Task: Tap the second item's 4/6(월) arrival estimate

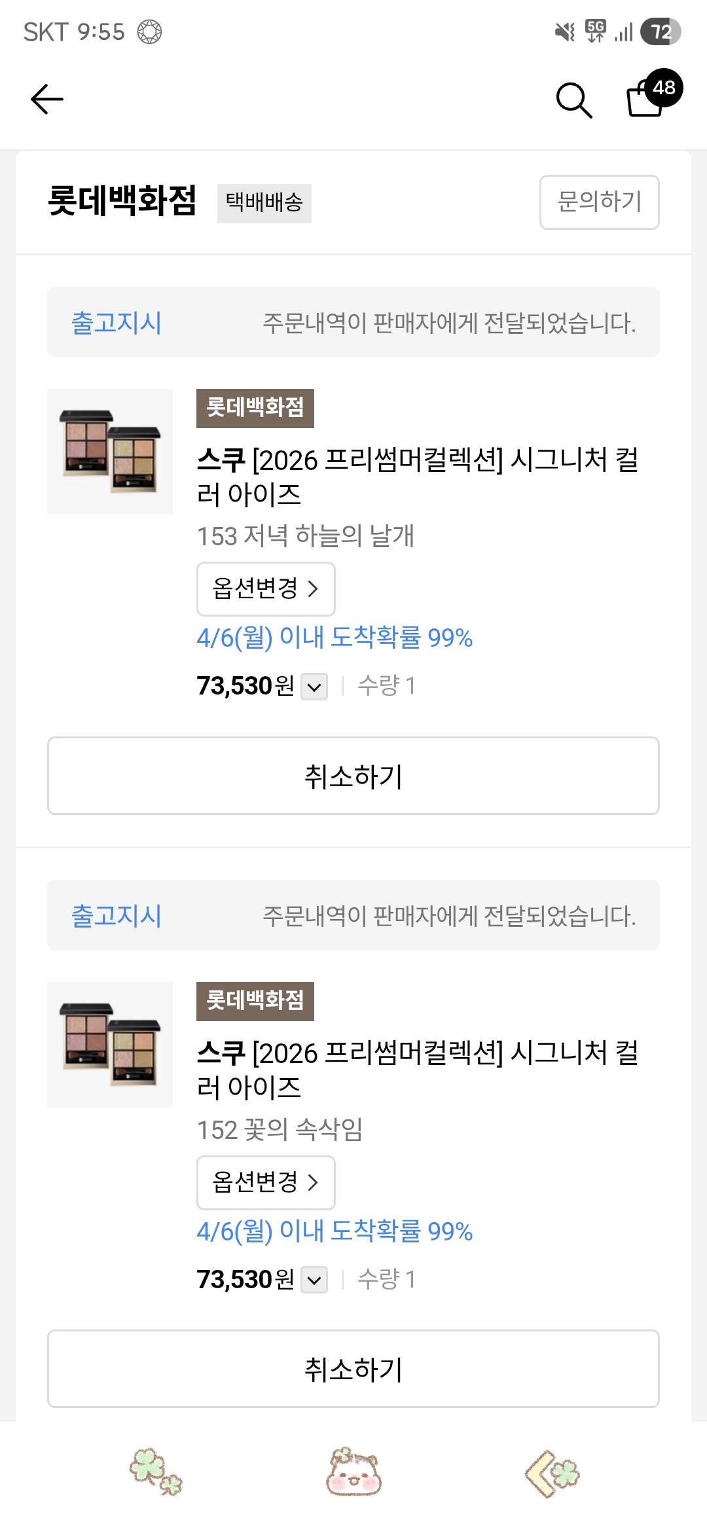Action: click(335, 1231)
